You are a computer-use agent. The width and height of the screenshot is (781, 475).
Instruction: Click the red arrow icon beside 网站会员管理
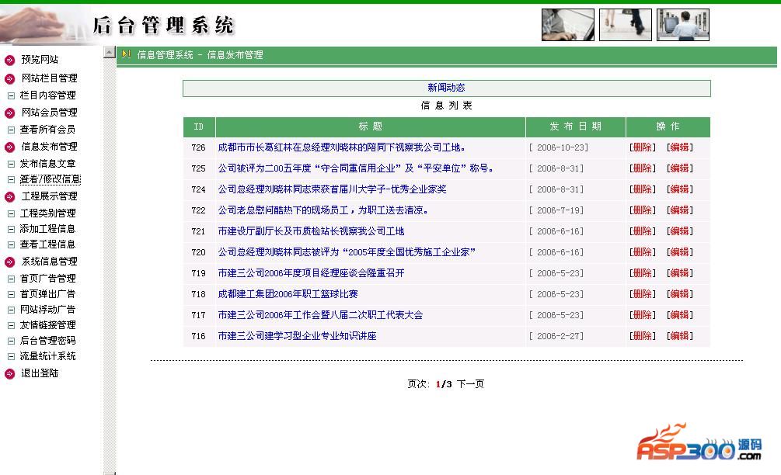click(x=9, y=113)
